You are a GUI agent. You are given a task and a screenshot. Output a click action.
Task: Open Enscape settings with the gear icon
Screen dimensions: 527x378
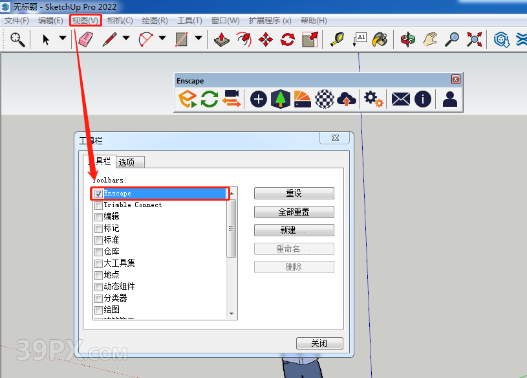pyautogui.click(x=371, y=98)
